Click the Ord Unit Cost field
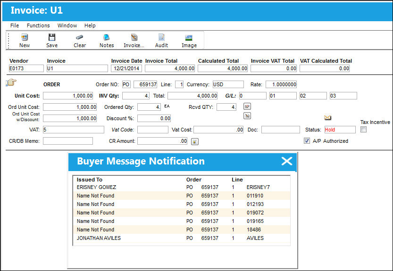 click(70, 107)
